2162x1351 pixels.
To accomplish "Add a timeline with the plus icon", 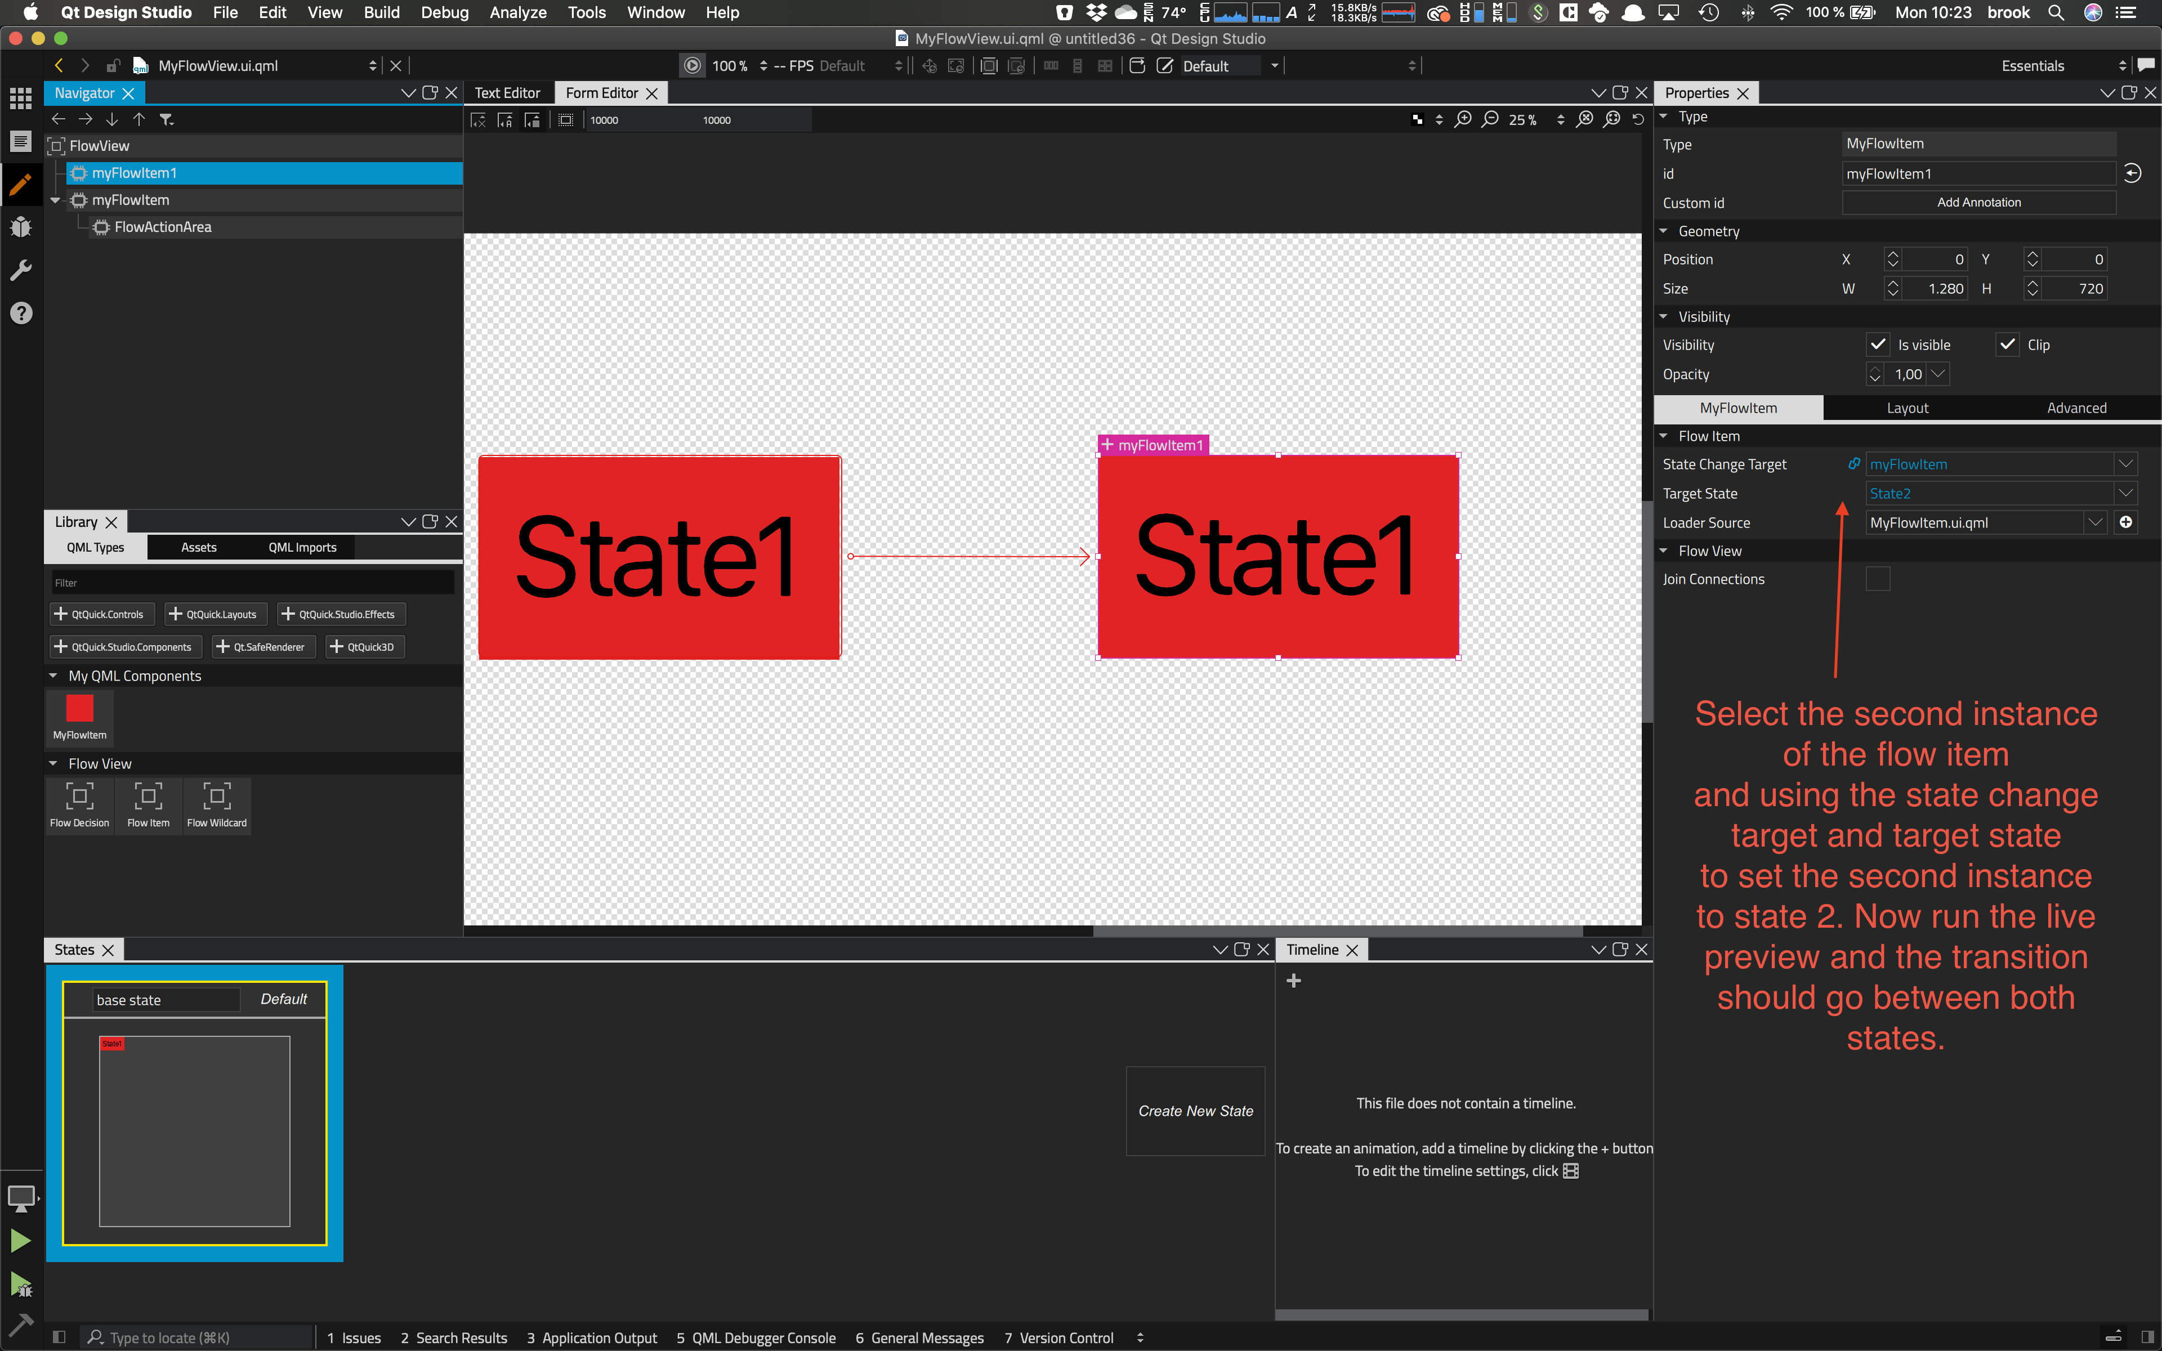I will pyautogui.click(x=1293, y=981).
